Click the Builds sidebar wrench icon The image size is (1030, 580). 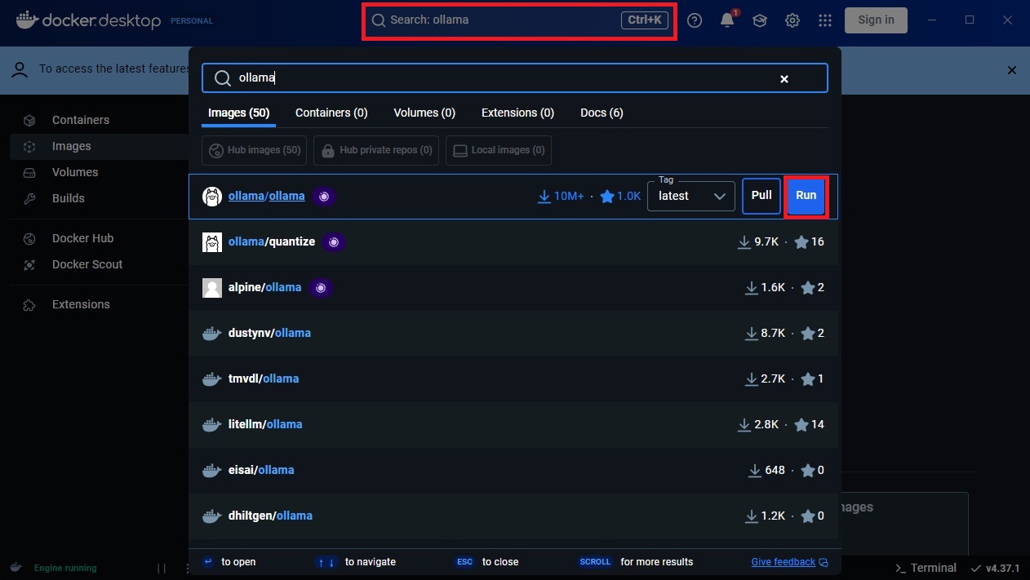coord(29,199)
